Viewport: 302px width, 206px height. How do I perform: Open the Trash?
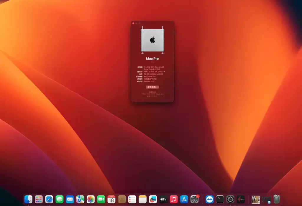tap(277, 199)
